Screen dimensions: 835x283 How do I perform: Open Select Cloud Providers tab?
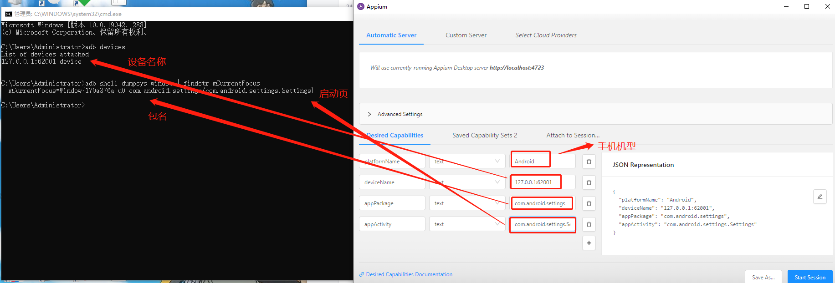click(546, 35)
